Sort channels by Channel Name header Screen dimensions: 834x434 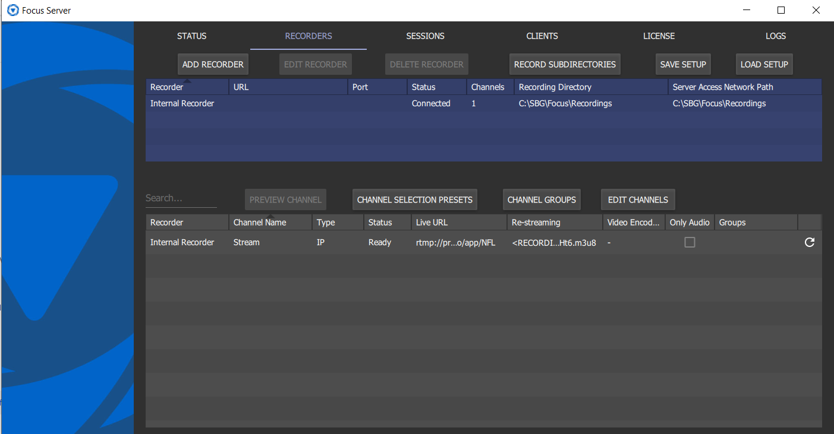(270, 222)
